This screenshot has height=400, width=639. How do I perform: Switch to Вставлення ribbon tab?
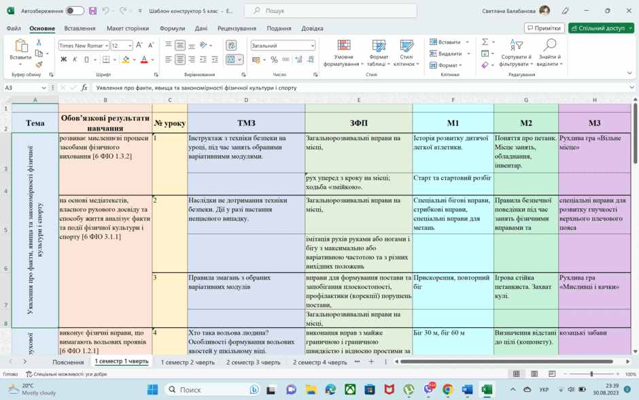(x=80, y=28)
